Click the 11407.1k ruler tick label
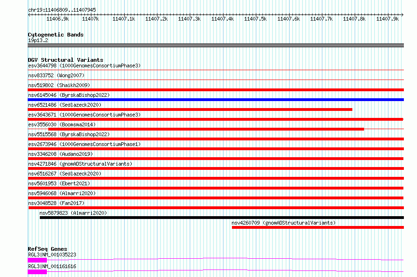 [x=124, y=19]
